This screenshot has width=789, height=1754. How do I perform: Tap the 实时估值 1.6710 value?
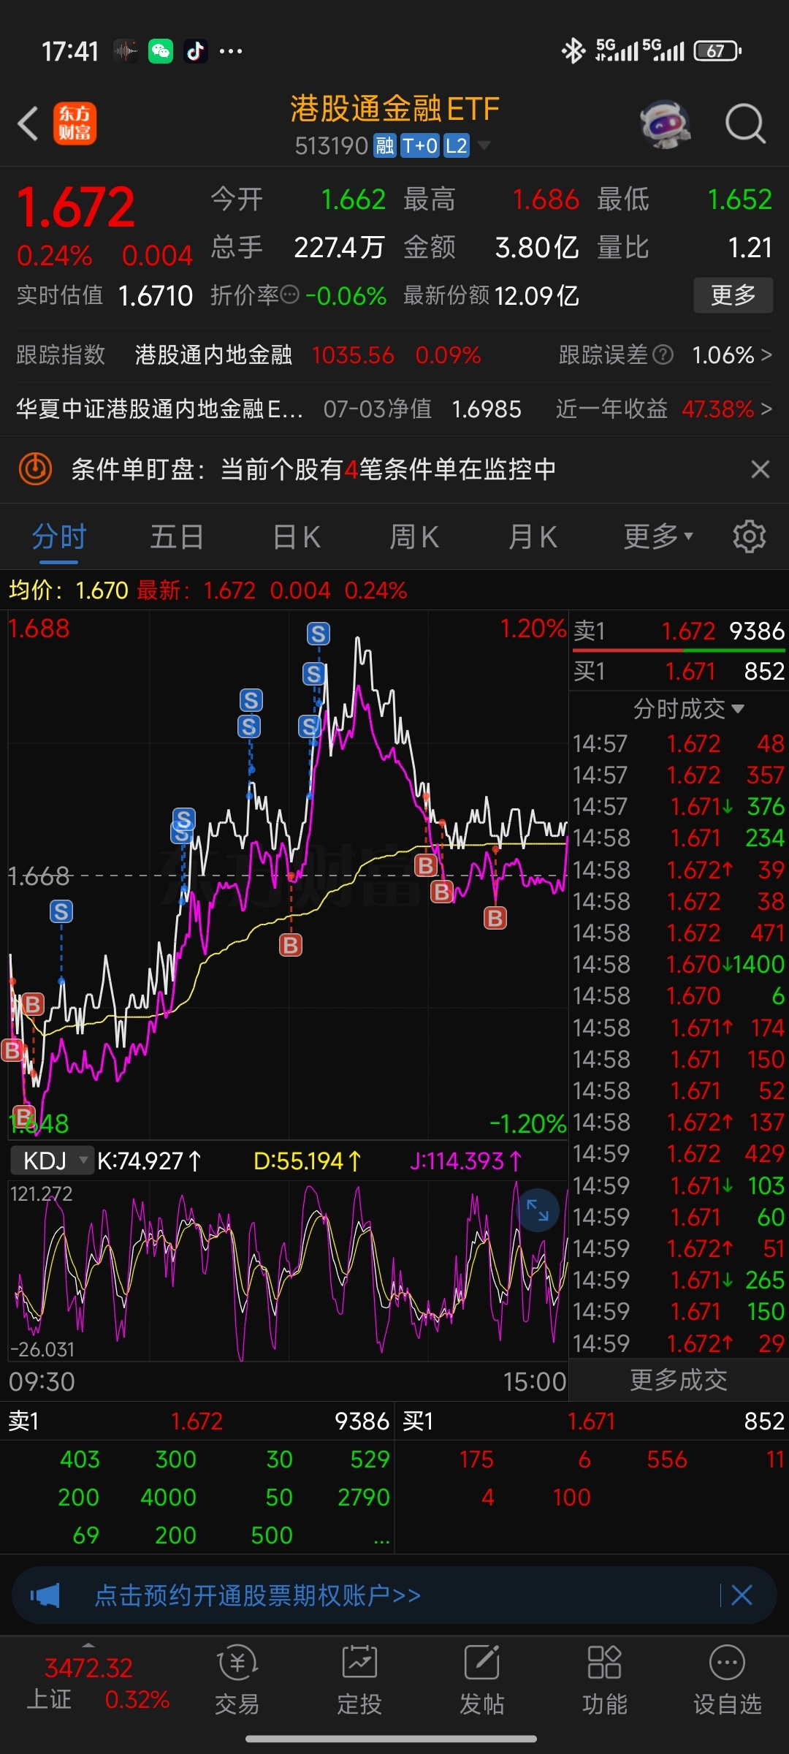click(x=155, y=296)
